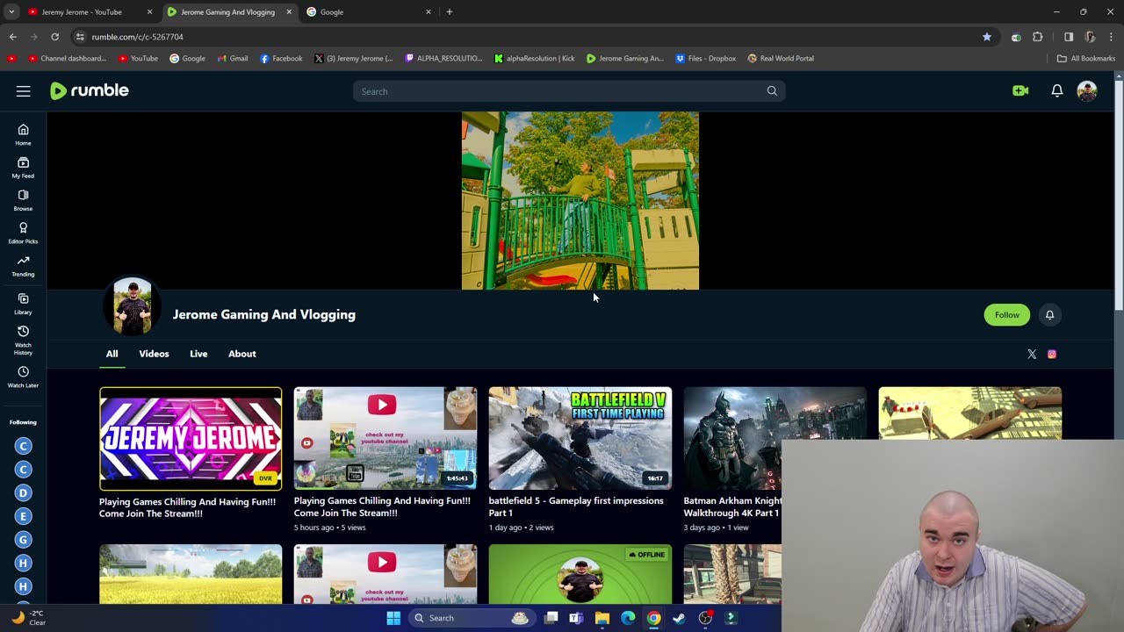Open the Gmail bookmark
The height and width of the screenshot is (632, 1124).
coord(231,59)
